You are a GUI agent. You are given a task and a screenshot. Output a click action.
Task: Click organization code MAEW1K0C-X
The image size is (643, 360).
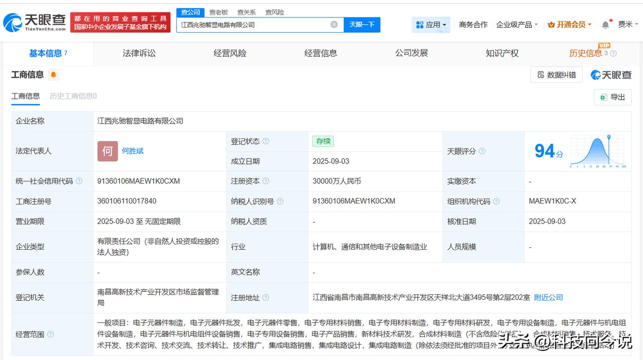(x=553, y=201)
